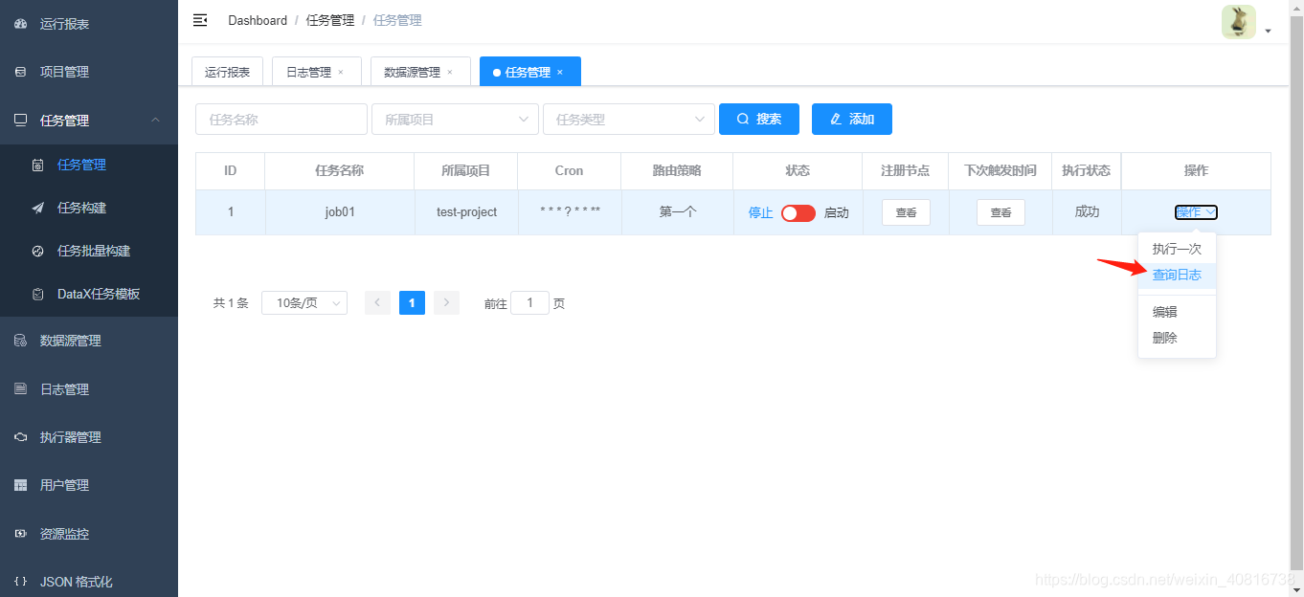
Task: Open 任务批量构建 in the sidebar
Action: (x=89, y=251)
